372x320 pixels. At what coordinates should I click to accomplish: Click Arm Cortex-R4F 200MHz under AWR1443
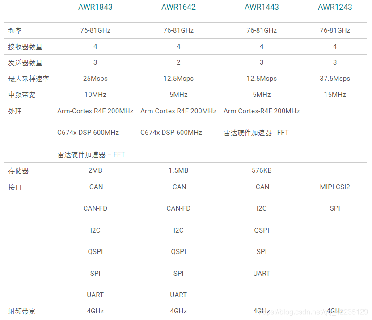pos(262,111)
